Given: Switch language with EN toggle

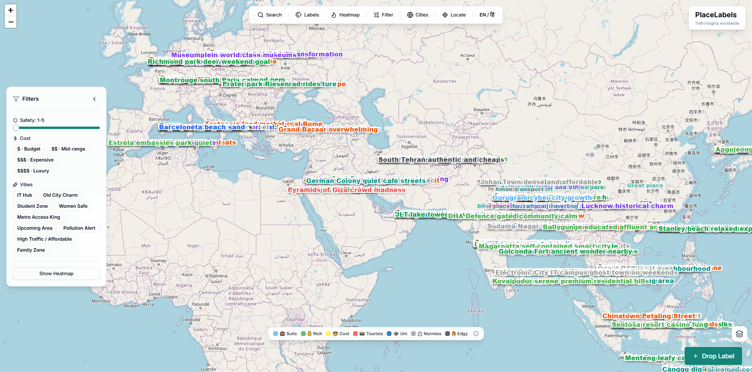Looking at the screenshot, I should coord(487,15).
